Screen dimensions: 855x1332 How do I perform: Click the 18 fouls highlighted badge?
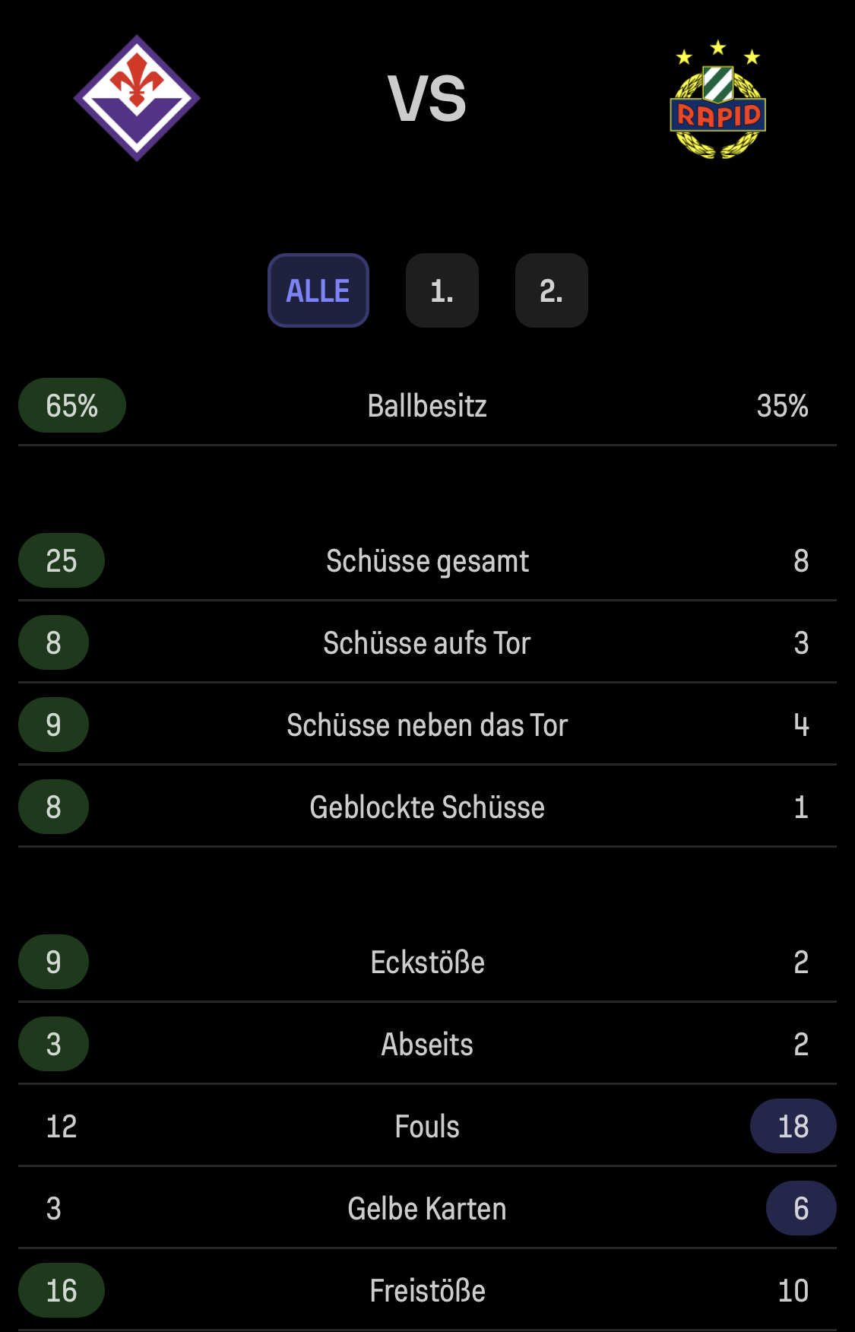[793, 1126]
